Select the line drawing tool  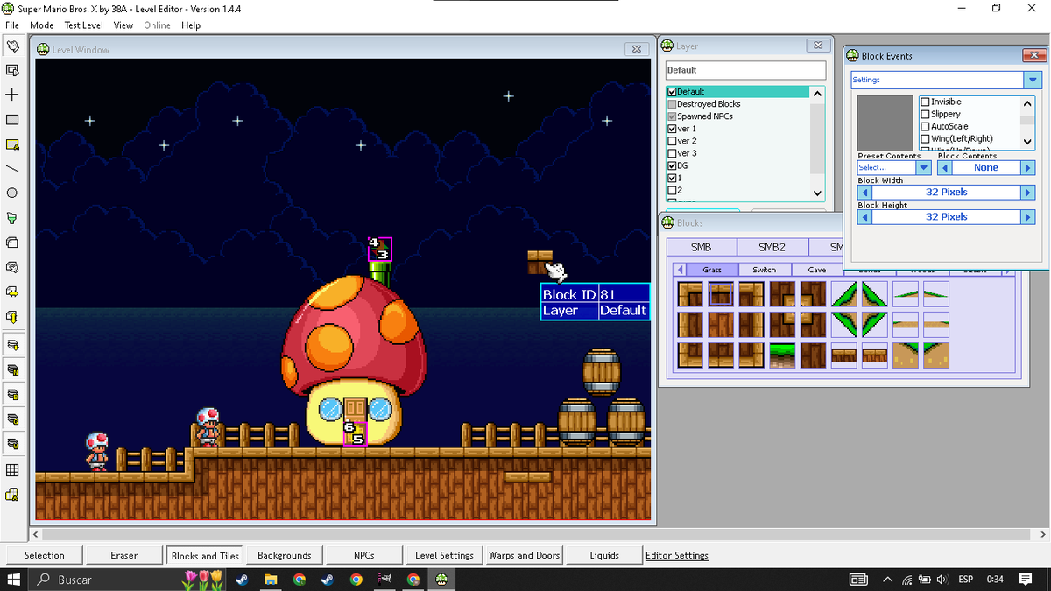[x=11, y=169]
